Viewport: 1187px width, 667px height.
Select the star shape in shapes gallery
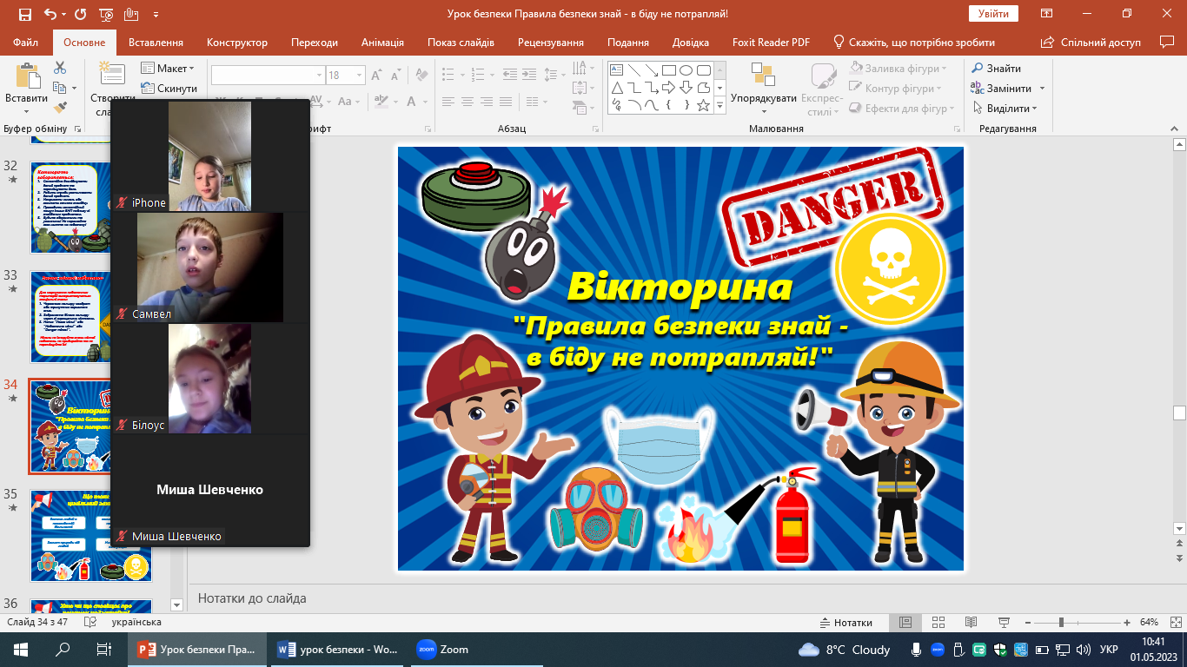[x=704, y=106]
